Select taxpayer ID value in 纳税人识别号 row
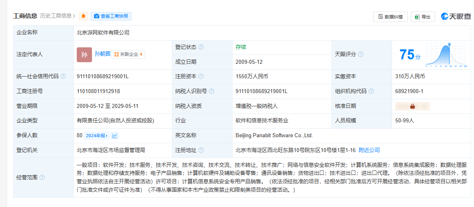Image resolution: width=474 pixels, height=207 pixels. tap(262, 91)
